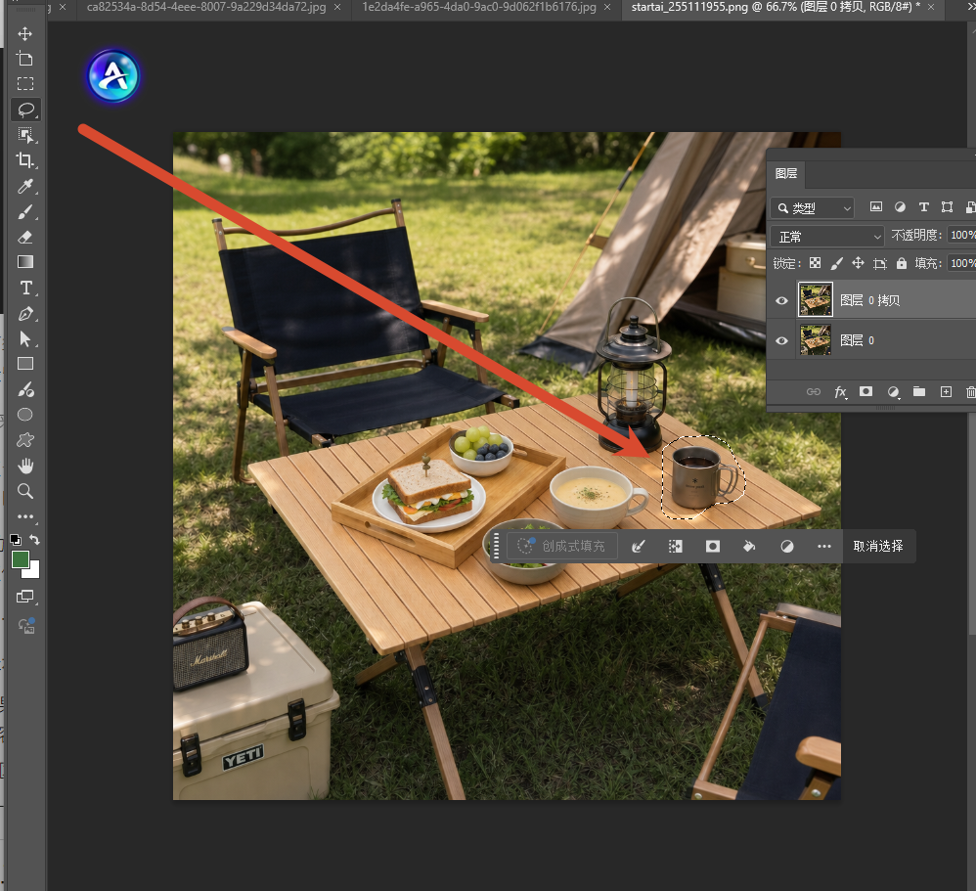Hide the 图层 0 拷贝 layer
The height and width of the screenshot is (891, 976).
click(x=781, y=300)
